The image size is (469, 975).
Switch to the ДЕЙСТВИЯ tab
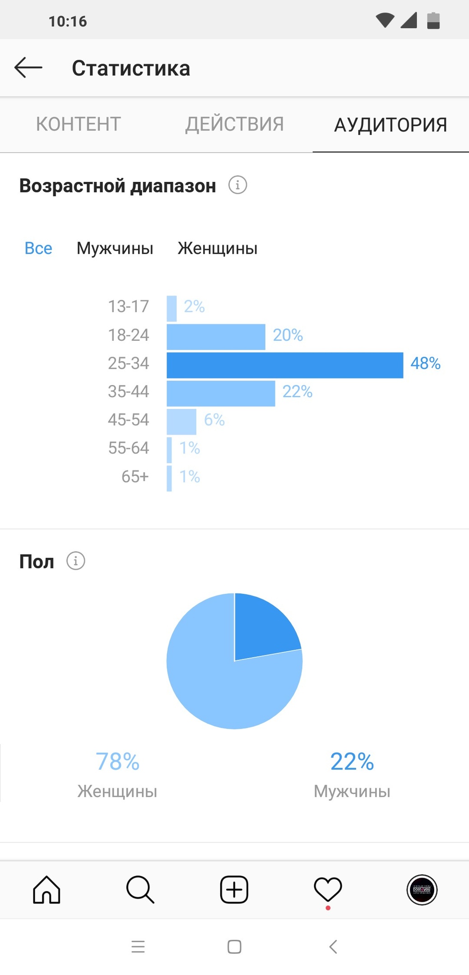[x=235, y=124]
